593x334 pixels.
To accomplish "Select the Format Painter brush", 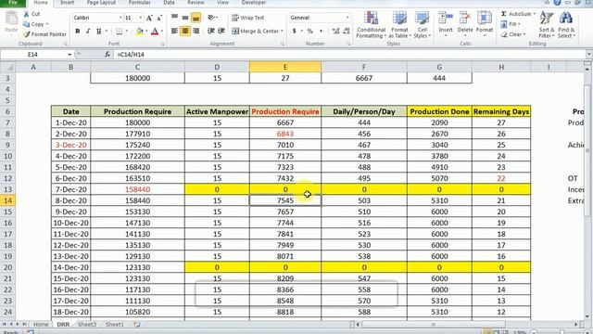I will [x=26, y=34].
